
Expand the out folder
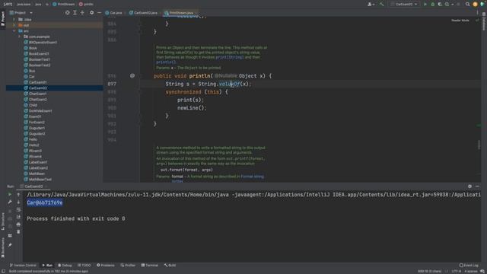click(x=14, y=25)
